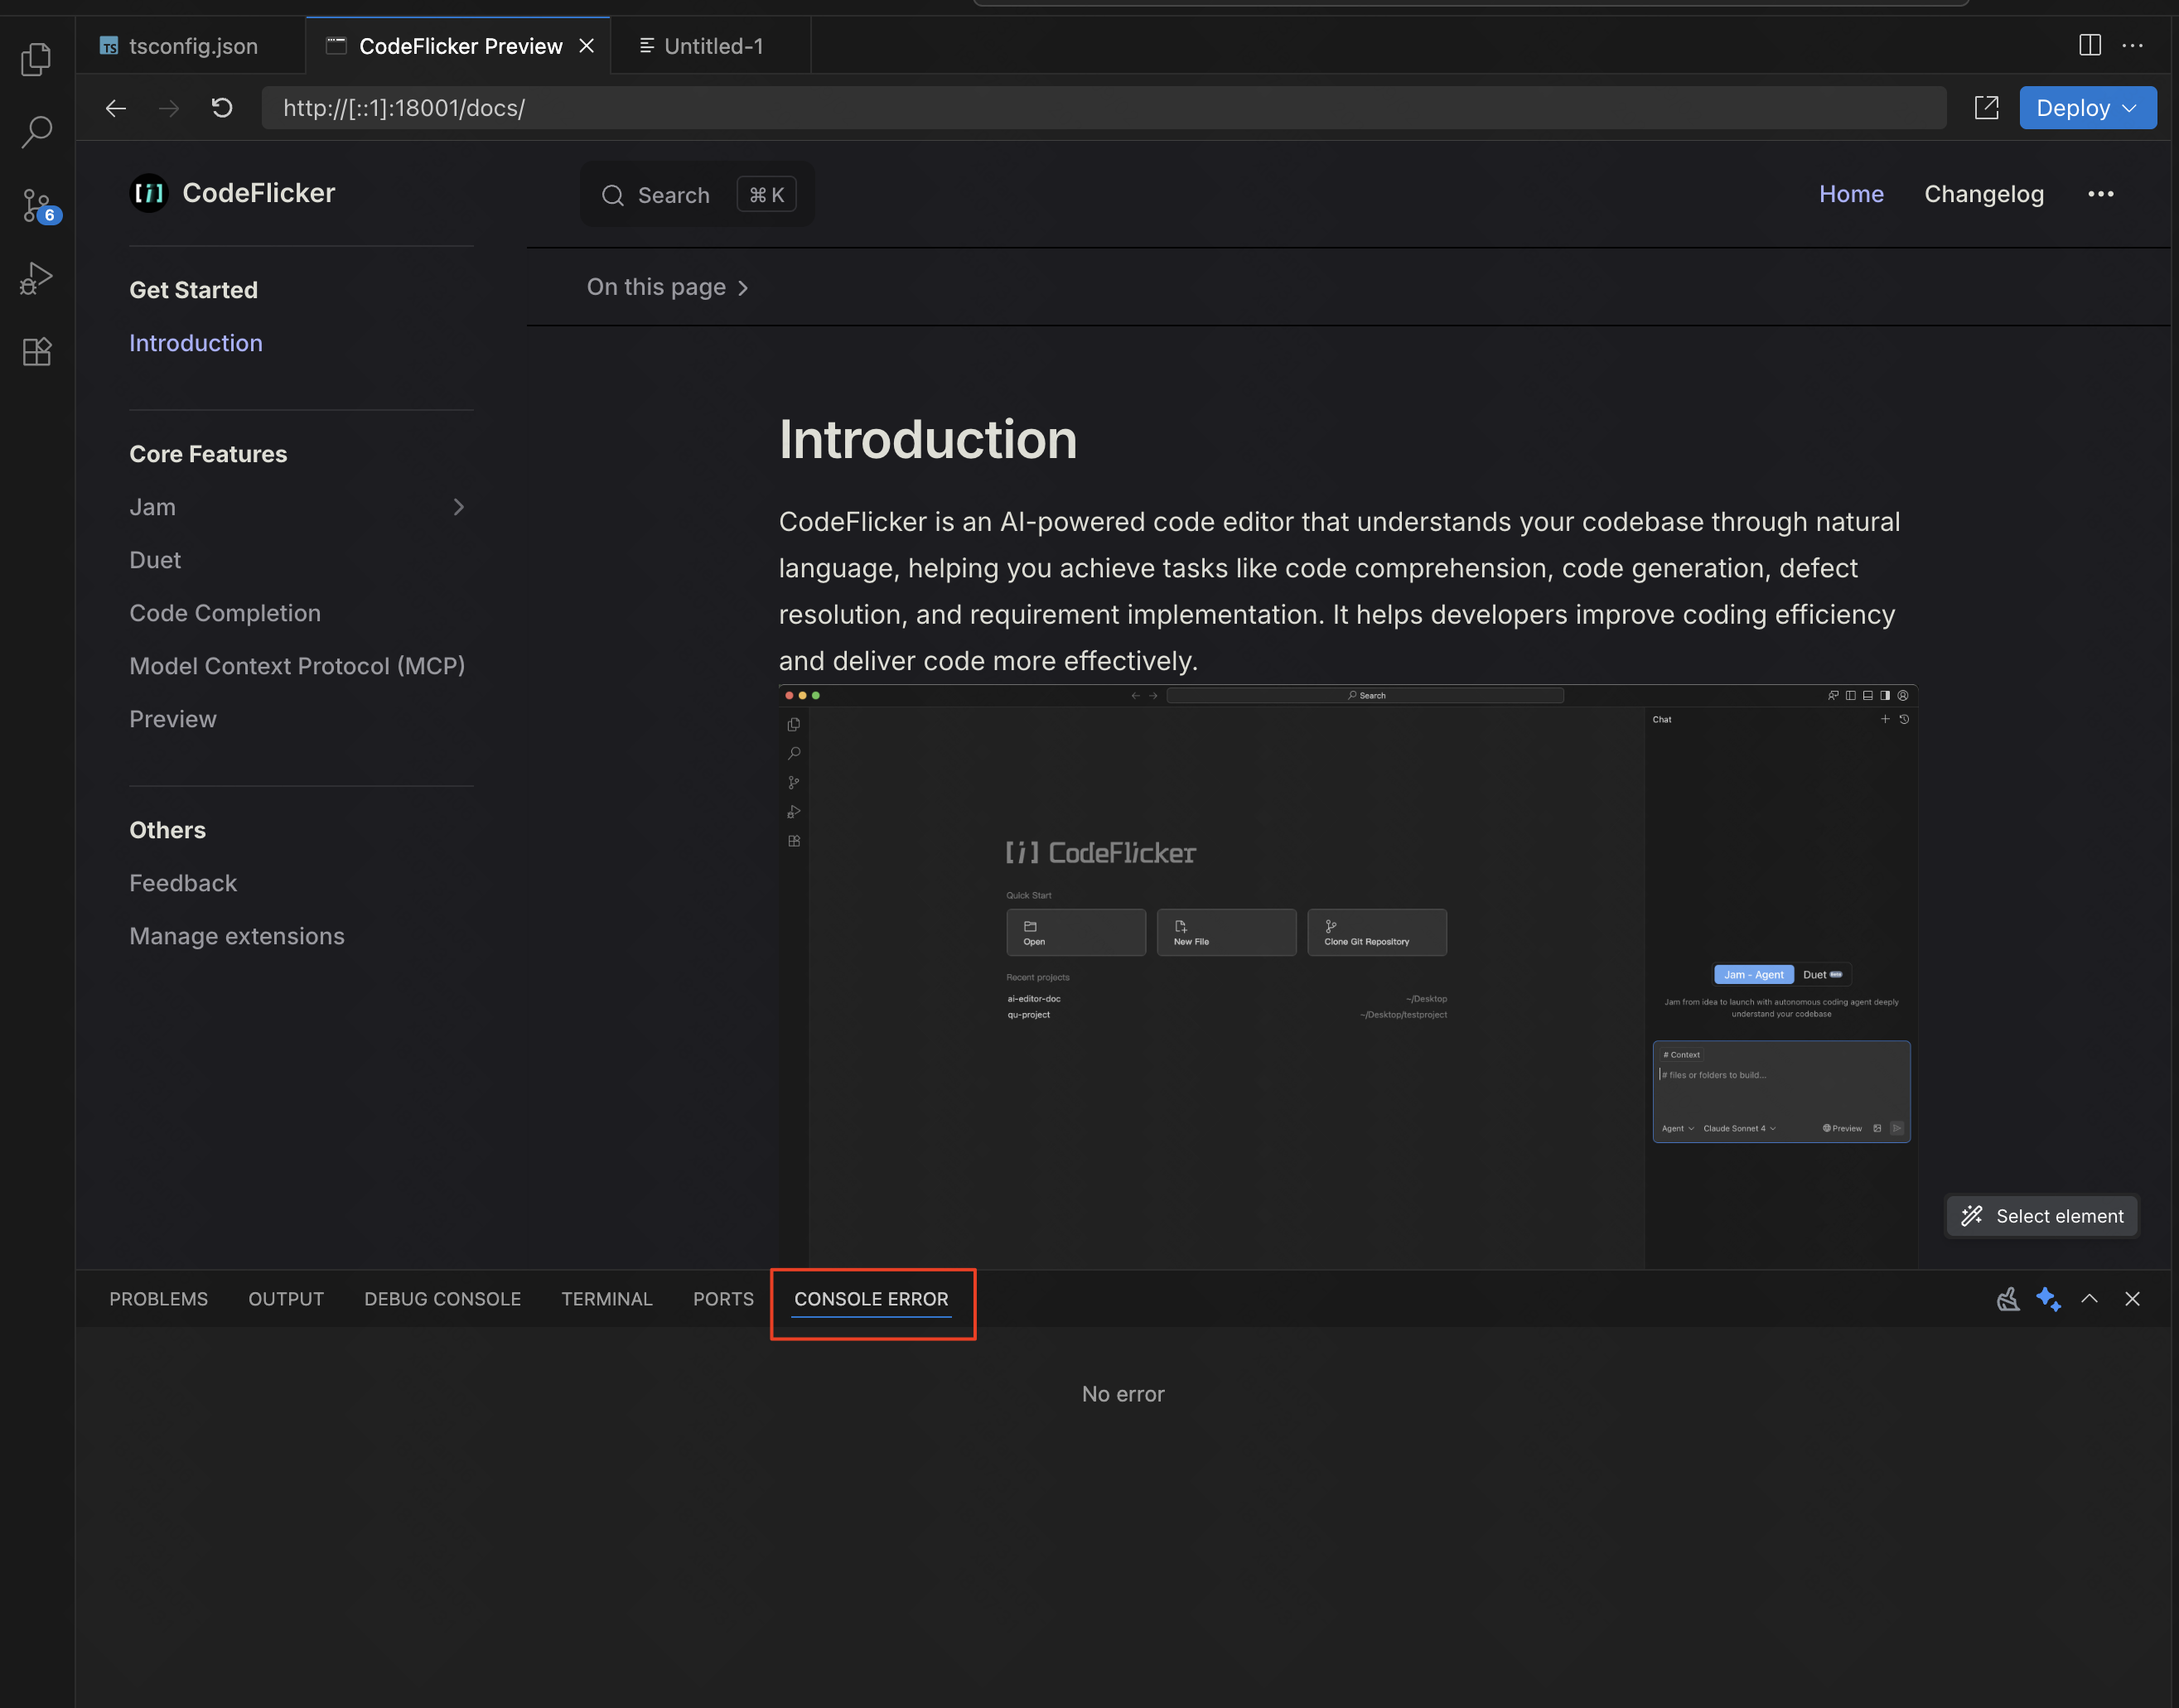Expand the On this page menu
The width and height of the screenshot is (2179, 1708).
click(x=667, y=287)
